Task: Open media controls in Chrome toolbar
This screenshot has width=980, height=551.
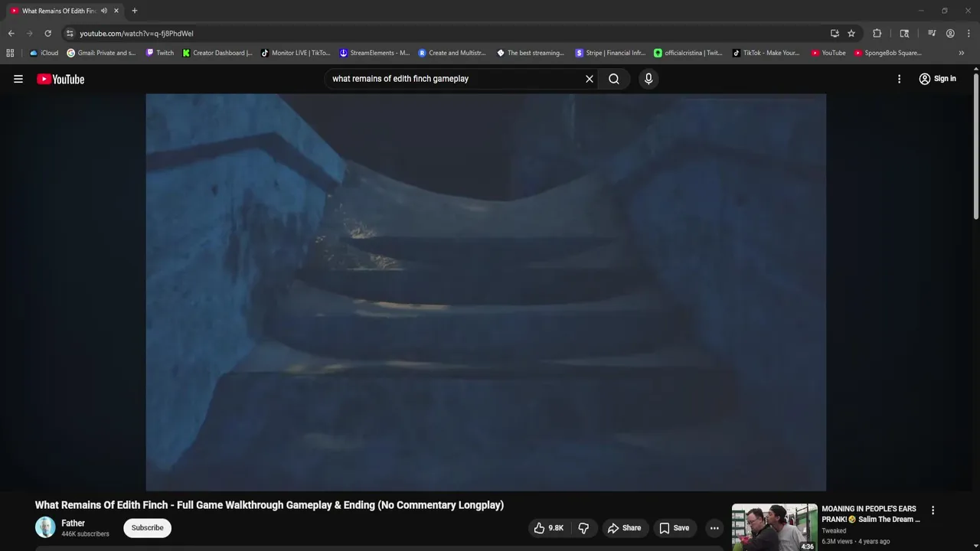Action: 932,34
